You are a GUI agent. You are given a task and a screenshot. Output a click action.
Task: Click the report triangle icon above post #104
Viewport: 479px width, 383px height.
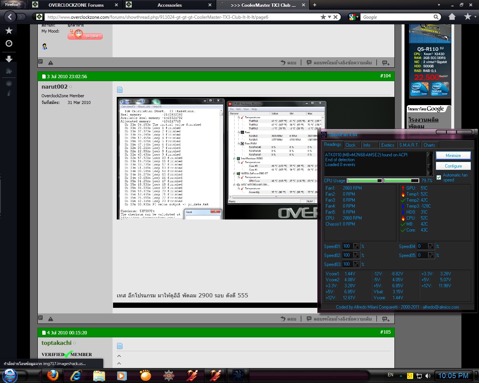tap(51, 63)
